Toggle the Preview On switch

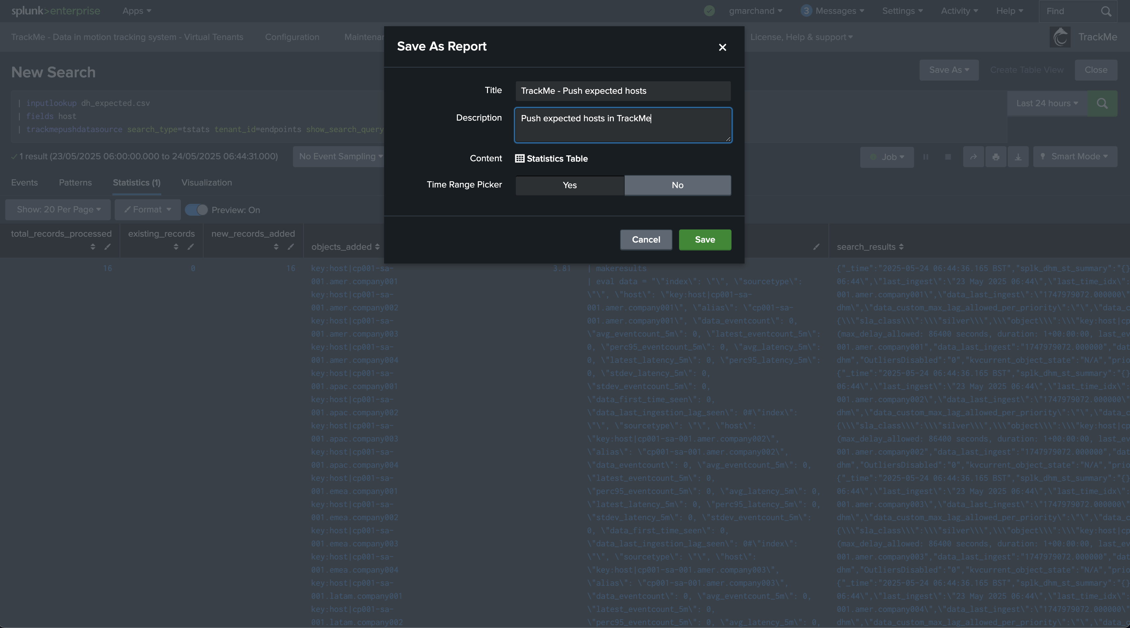coord(196,210)
